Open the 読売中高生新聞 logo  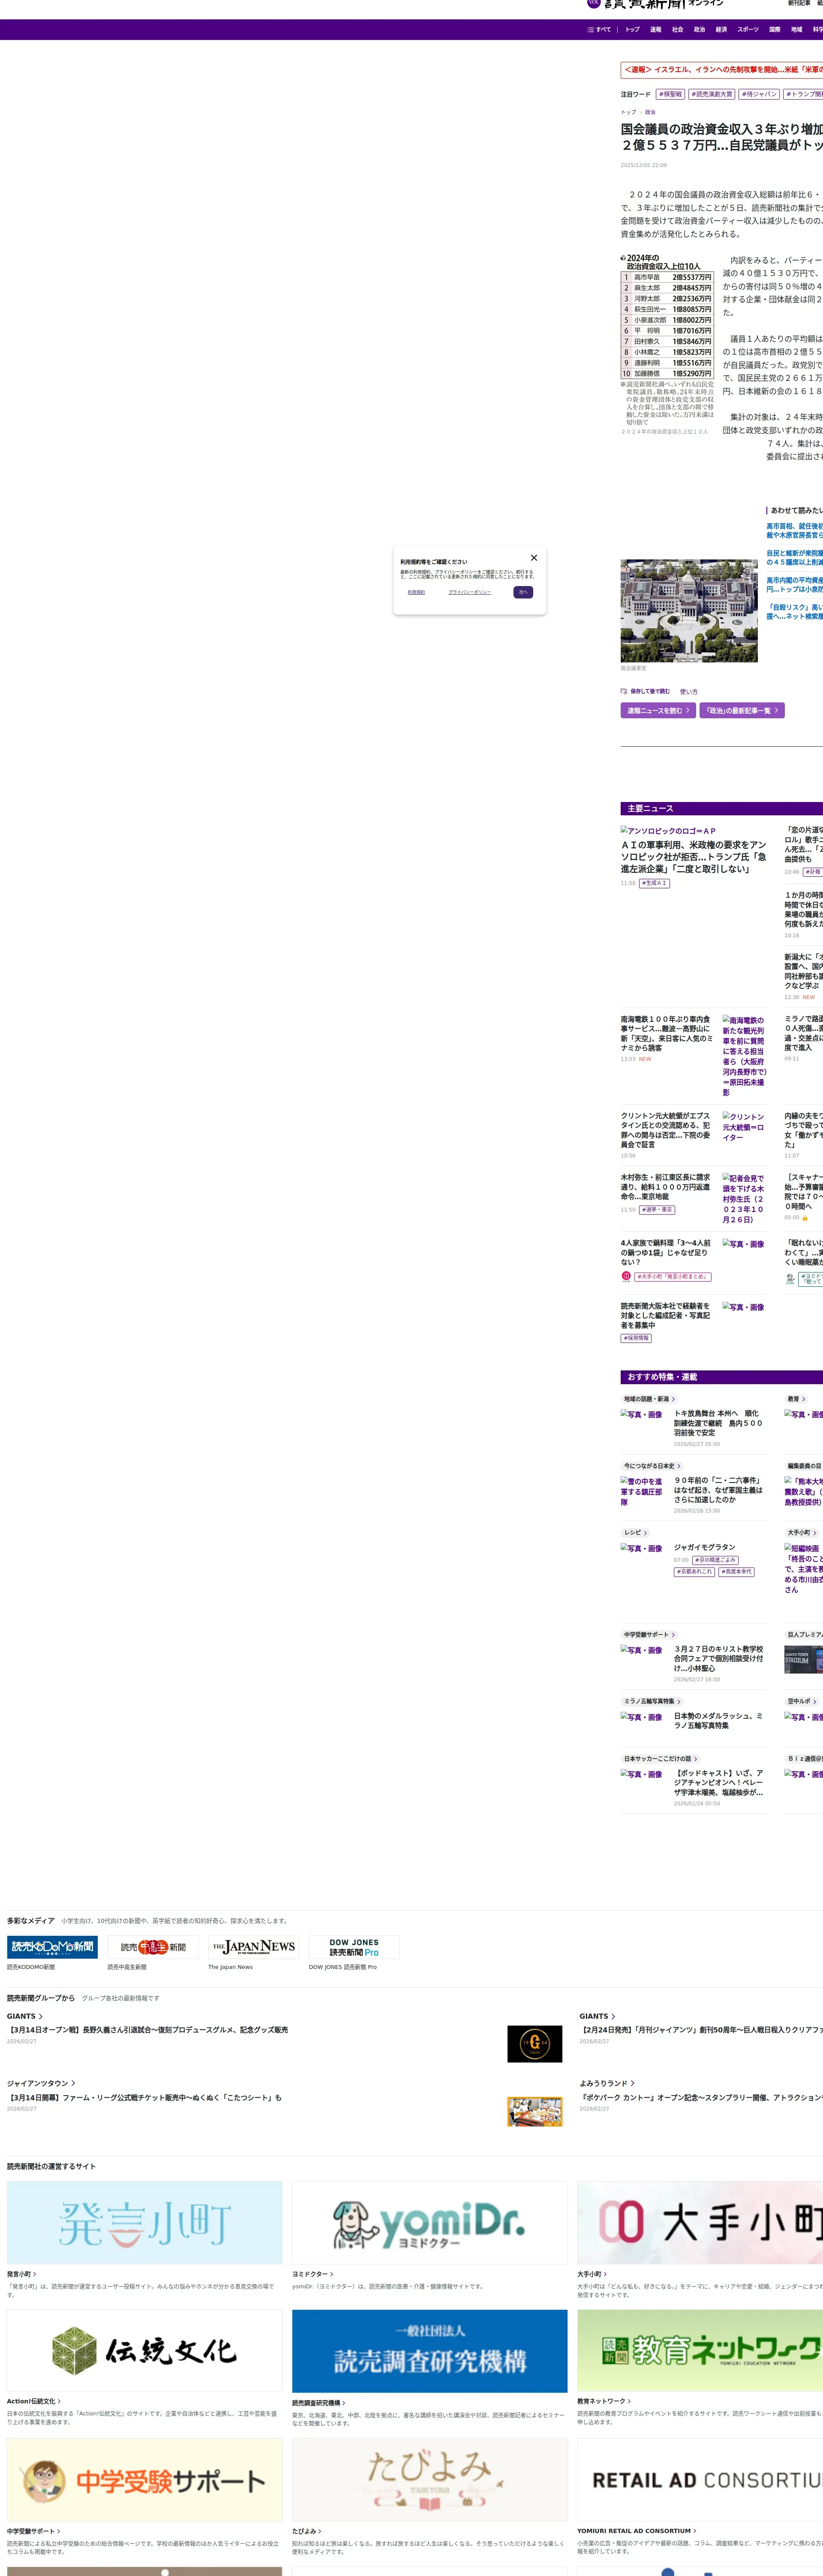153,1946
